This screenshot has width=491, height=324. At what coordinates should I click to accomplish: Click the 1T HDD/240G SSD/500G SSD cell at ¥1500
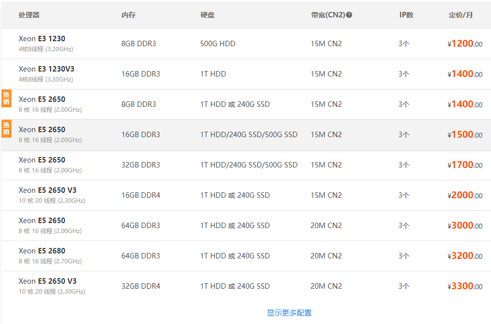249,135
